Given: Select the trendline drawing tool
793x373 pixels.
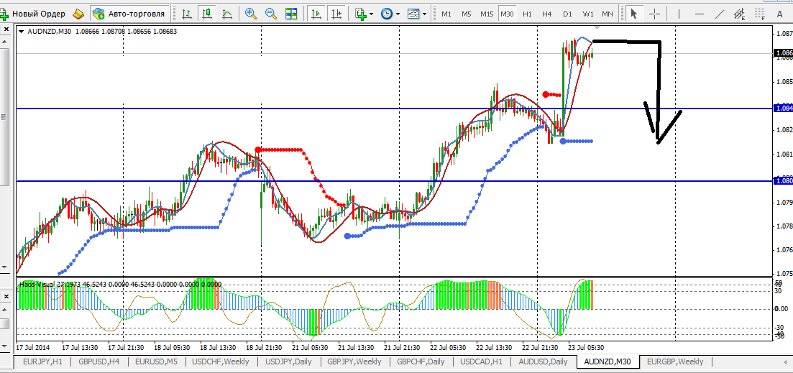Looking at the screenshot, I should point(718,14).
